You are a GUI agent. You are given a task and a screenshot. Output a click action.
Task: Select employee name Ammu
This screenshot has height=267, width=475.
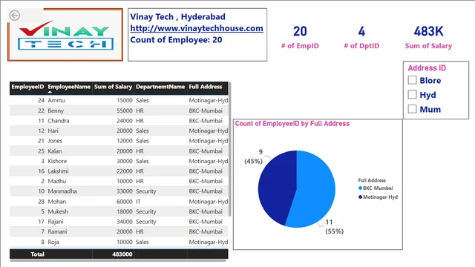[x=56, y=100]
